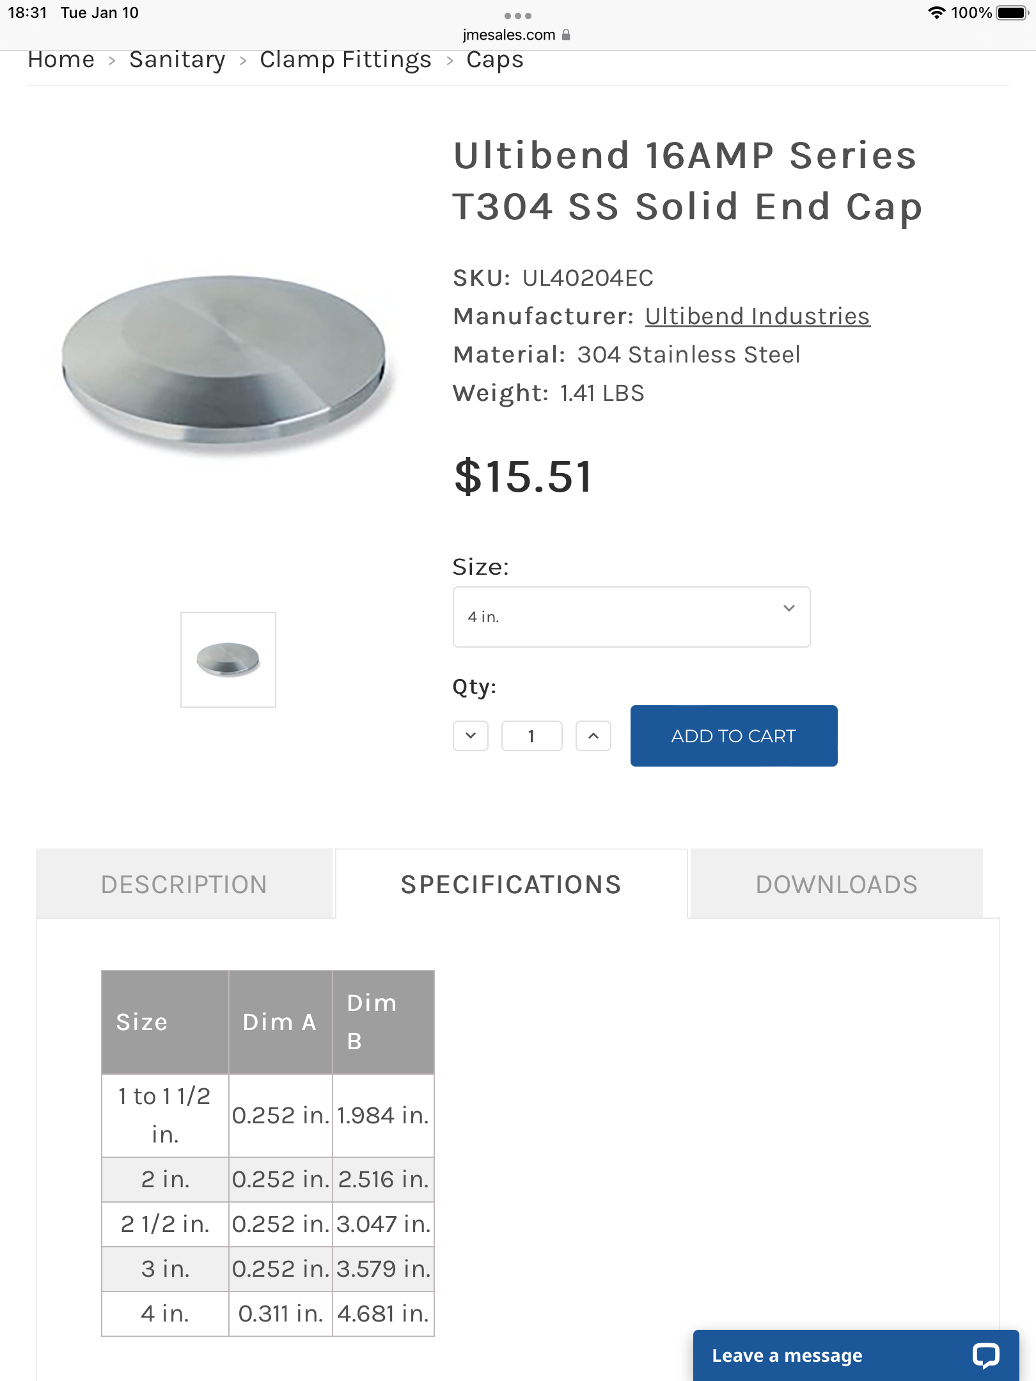This screenshot has width=1036, height=1381.
Task: Click the quantity input field
Action: pyautogui.click(x=532, y=736)
